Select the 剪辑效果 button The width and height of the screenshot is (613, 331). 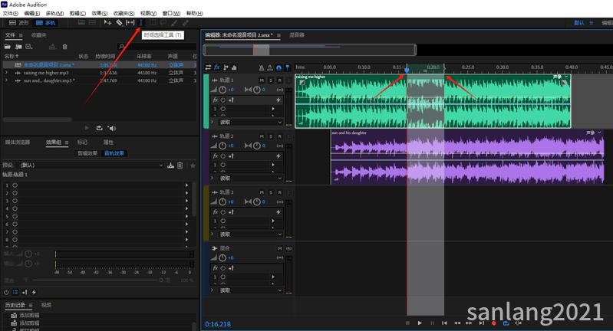point(87,153)
